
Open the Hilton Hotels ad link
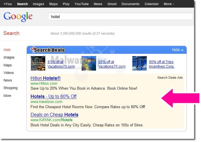click(46, 78)
